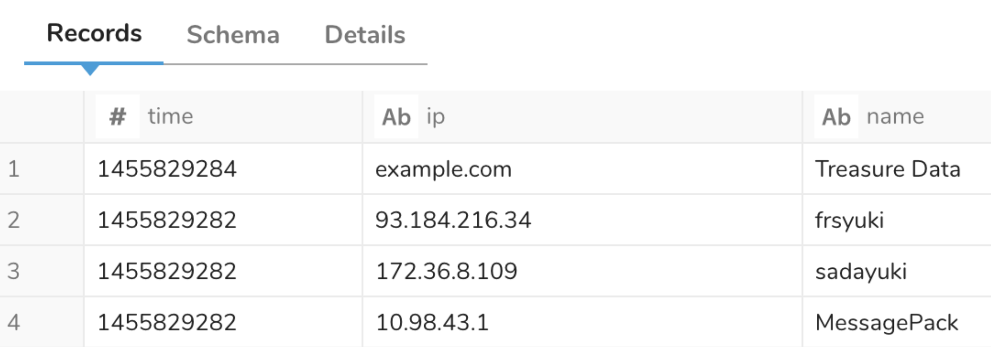Click the MessagePack name cell
This screenshot has height=347, width=991.
click(x=887, y=322)
